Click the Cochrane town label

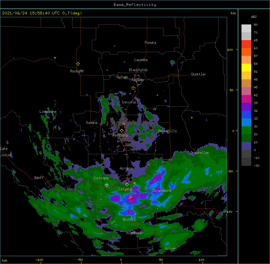click(x=101, y=178)
